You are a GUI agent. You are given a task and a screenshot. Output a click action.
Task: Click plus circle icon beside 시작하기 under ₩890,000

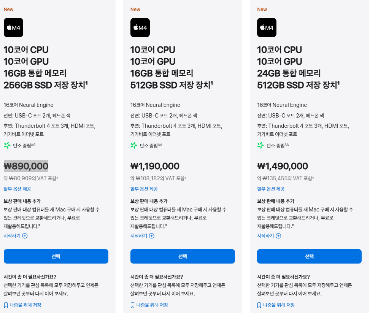25,236
